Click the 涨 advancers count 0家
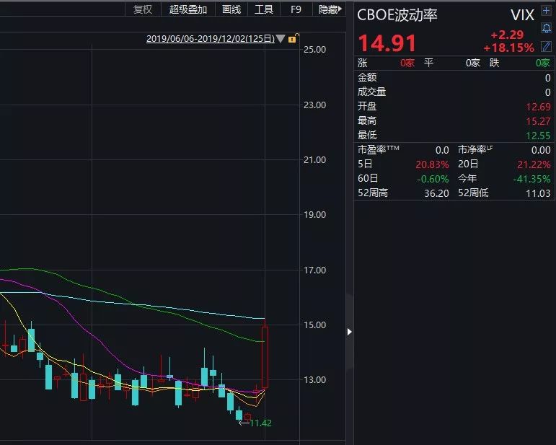Screen dimensions: 556x445 tap(407, 63)
